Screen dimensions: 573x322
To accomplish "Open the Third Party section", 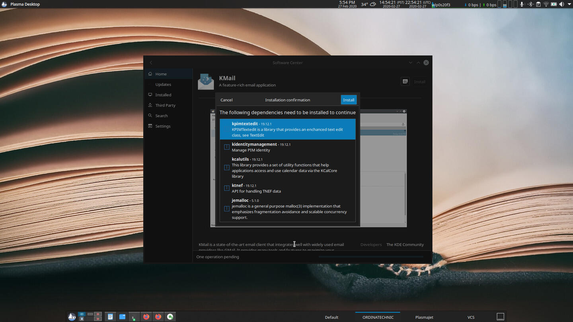I will pyautogui.click(x=168, y=105).
